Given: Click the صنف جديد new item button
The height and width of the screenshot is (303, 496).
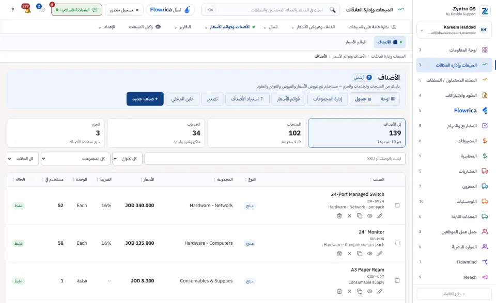Looking at the screenshot, I should [145, 99].
